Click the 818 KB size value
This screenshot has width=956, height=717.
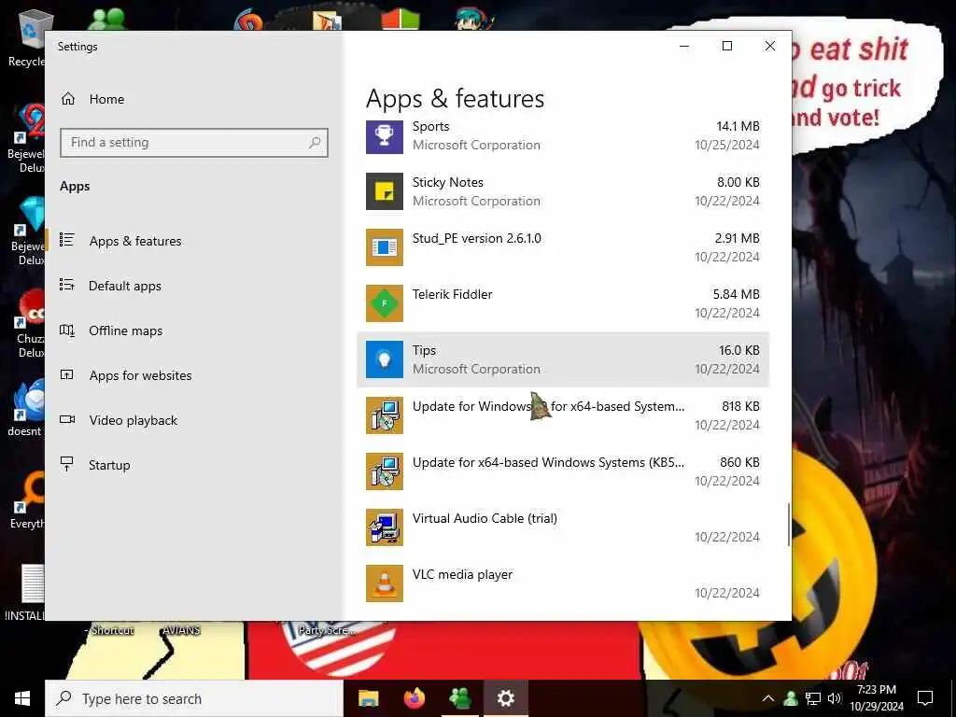coord(740,407)
